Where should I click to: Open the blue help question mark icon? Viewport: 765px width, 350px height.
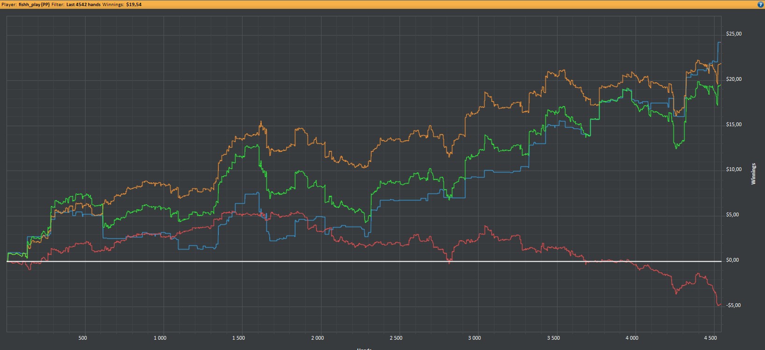(x=760, y=4)
